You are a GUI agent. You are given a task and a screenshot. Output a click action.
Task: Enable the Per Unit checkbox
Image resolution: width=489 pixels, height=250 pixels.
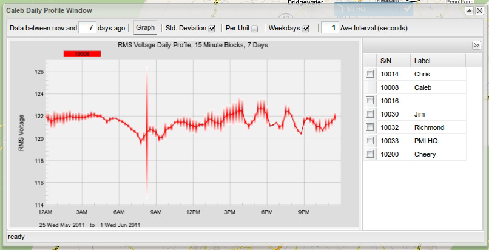(255, 29)
